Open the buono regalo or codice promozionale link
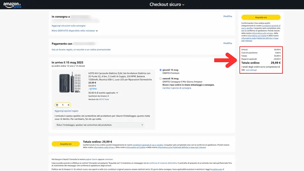This screenshot has width=304, height=171. (x=81, y=50)
